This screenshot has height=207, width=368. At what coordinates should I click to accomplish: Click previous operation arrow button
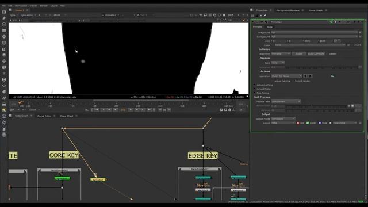tap(305, 76)
